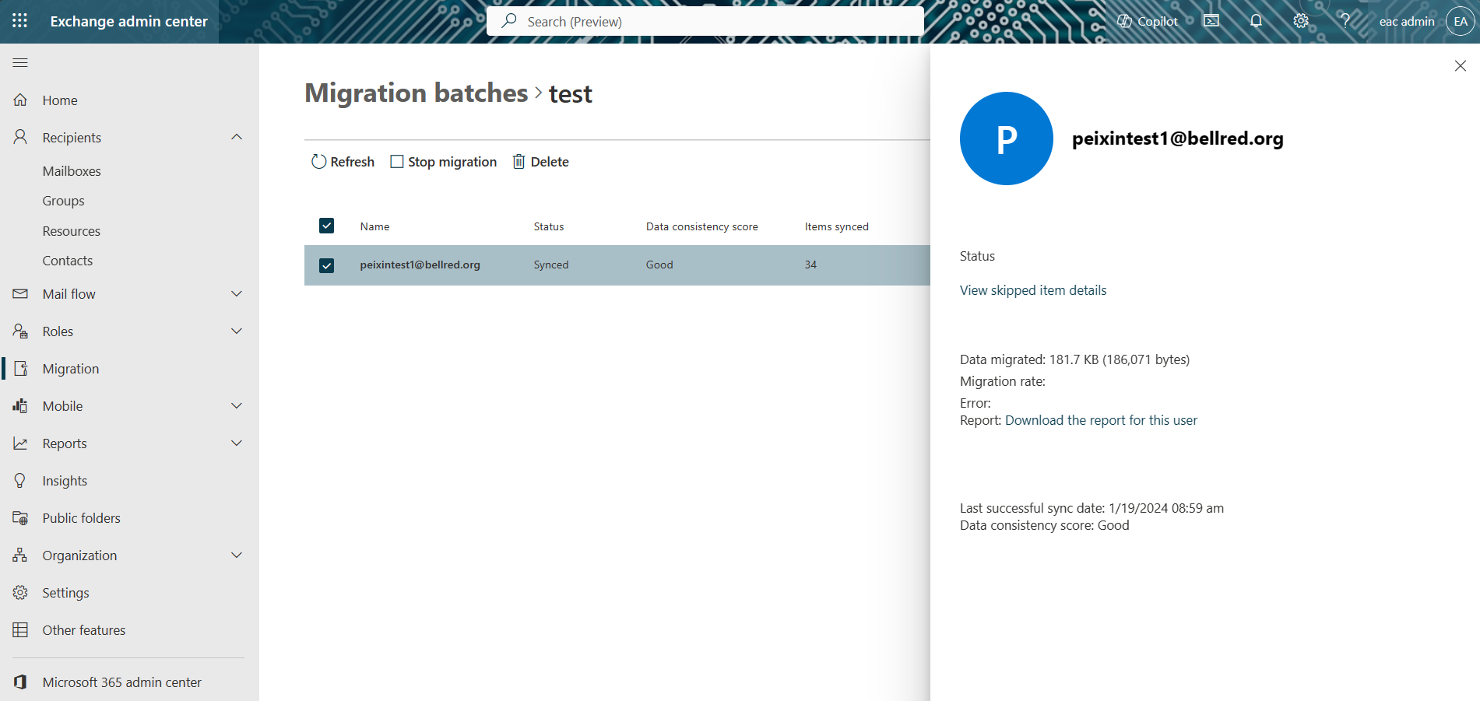Collapse the navigation with the hamburger icon

point(20,62)
